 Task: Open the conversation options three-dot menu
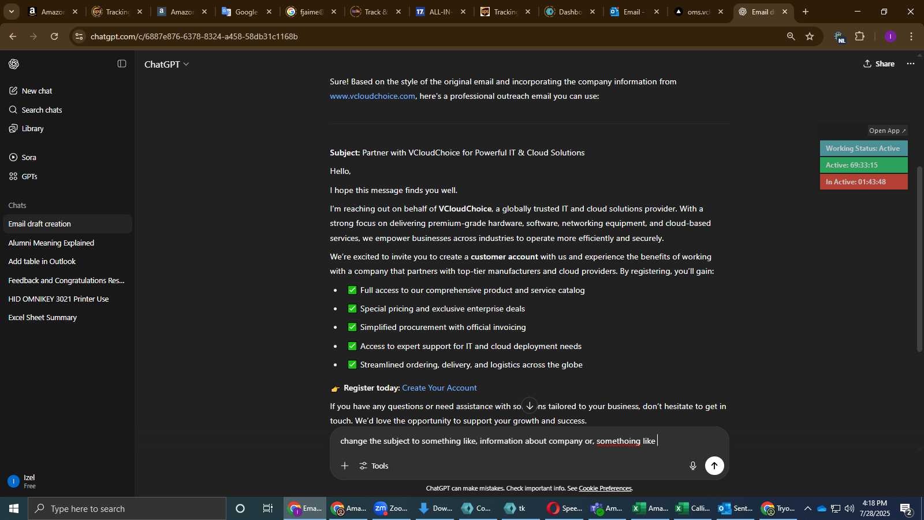tap(911, 64)
